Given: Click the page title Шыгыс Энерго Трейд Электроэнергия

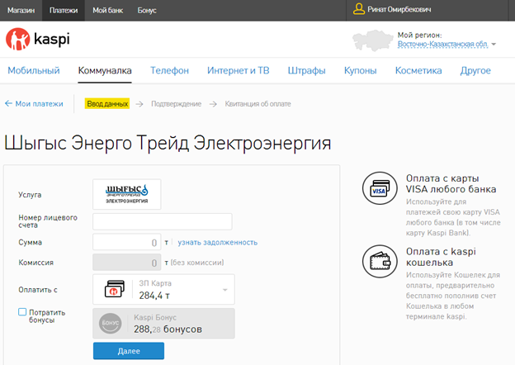Looking at the screenshot, I should click(168, 143).
